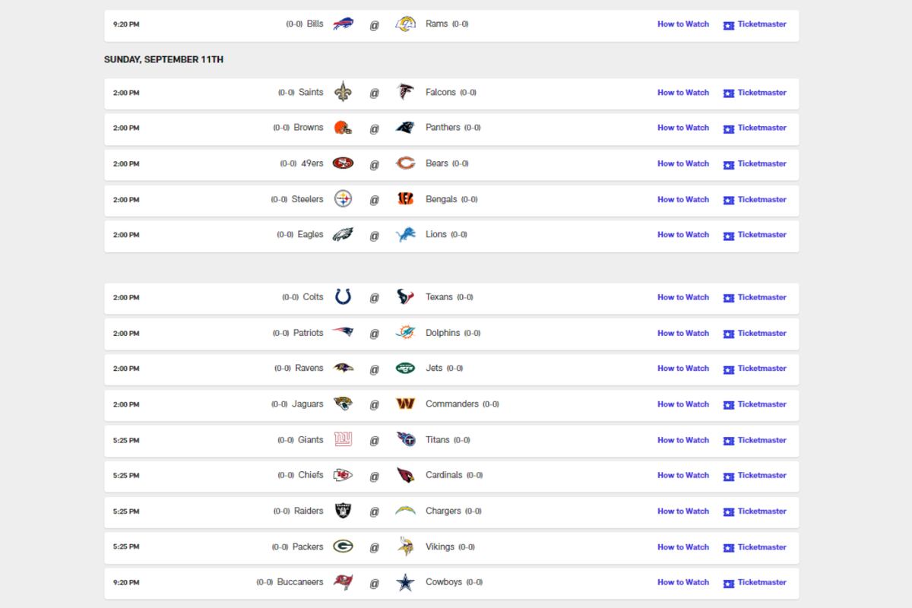Open Ticketmaster link for Steelers at Bengals

[755, 200]
